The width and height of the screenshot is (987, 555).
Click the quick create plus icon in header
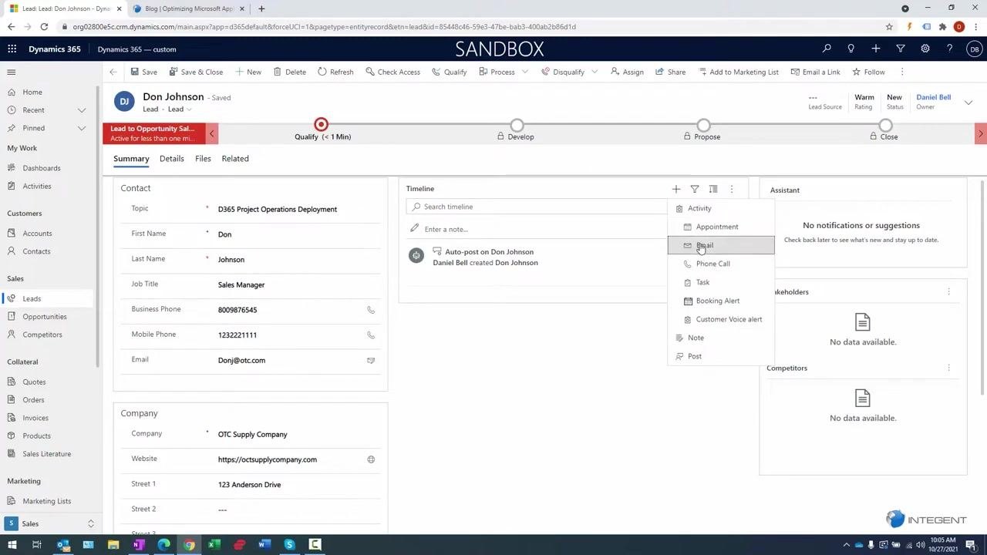[x=876, y=49]
